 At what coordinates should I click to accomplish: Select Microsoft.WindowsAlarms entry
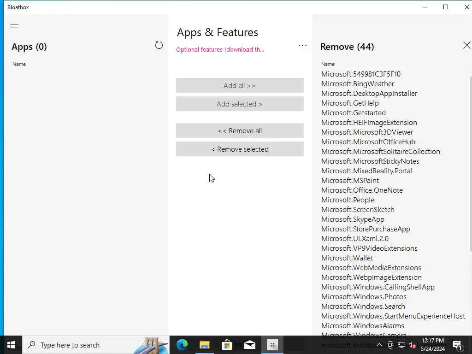pyautogui.click(x=363, y=326)
